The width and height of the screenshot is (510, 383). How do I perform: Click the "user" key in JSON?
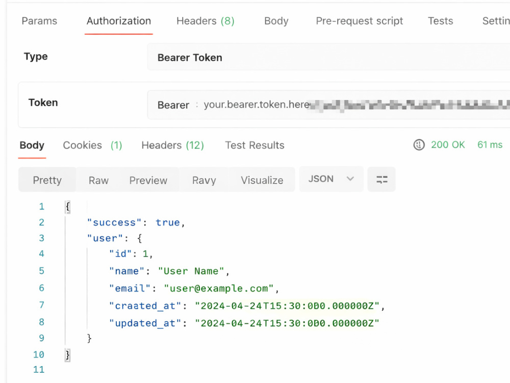point(105,238)
